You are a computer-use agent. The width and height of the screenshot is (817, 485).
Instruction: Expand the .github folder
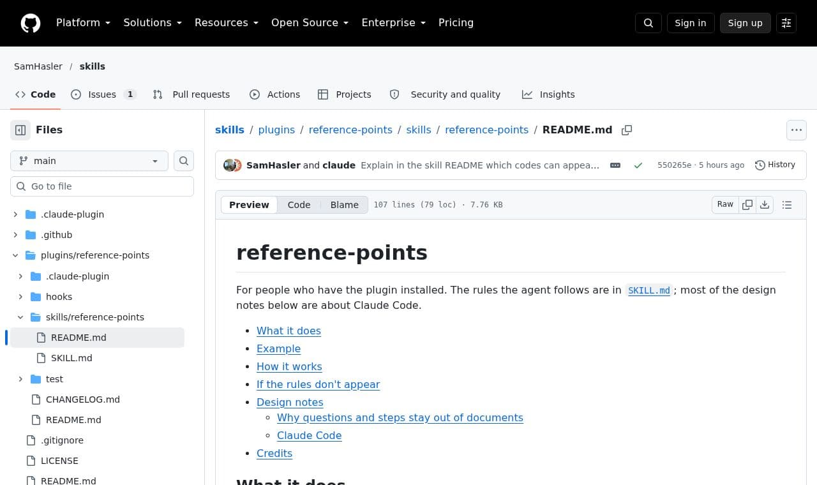pos(15,235)
